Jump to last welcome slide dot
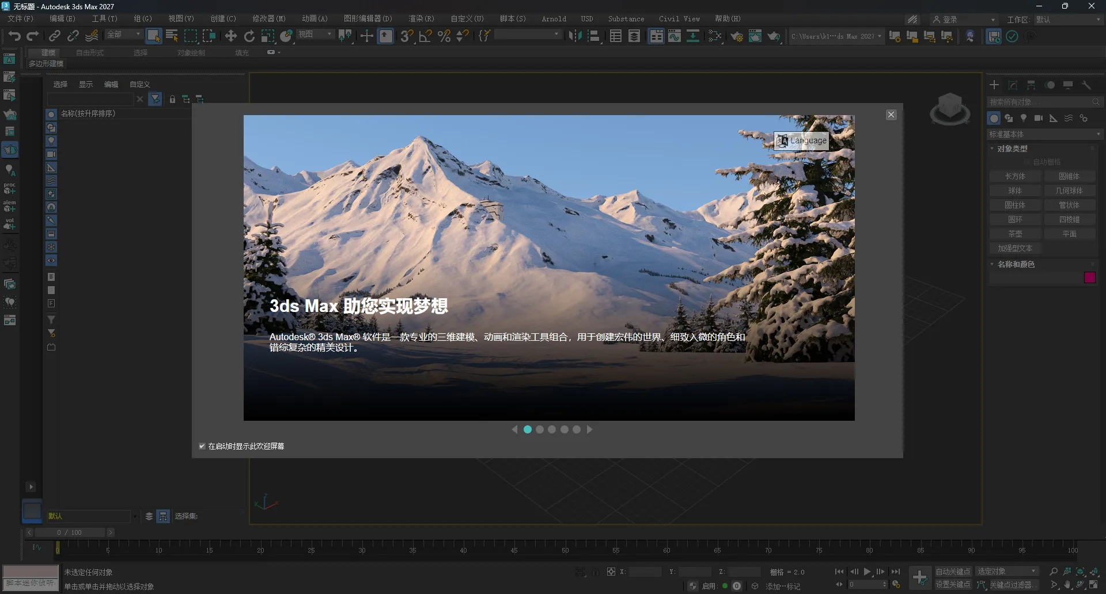This screenshot has width=1106, height=594. pyautogui.click(x=577, y=429)
